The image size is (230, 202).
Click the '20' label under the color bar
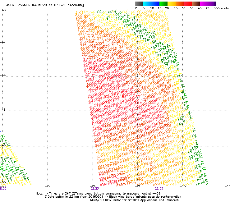(x=167, y=8)
